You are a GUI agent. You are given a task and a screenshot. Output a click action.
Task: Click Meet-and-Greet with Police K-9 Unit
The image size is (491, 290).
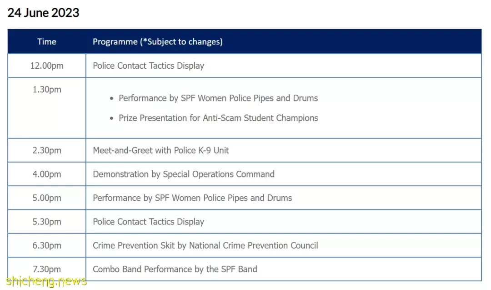pyautogui.click(x=161, y=151)
